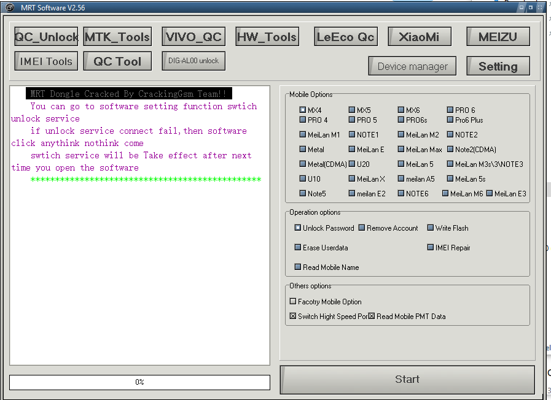
Task: Open the QC_Unlock tools
Action: [46, 36]
